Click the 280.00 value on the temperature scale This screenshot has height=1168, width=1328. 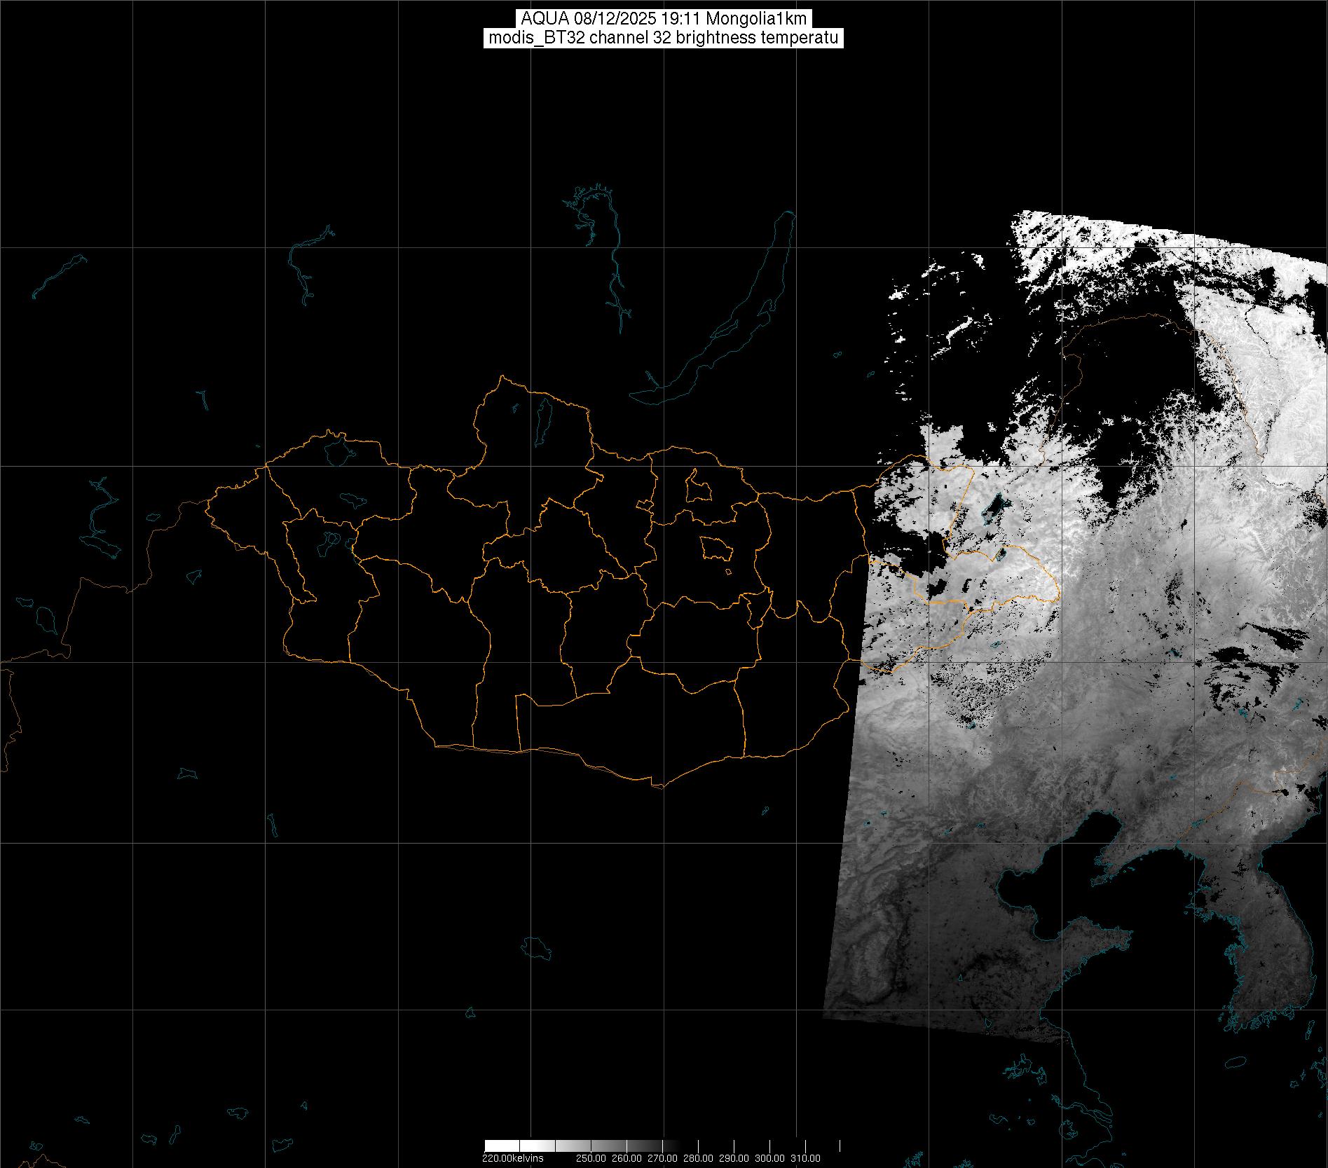[698, 1158]
